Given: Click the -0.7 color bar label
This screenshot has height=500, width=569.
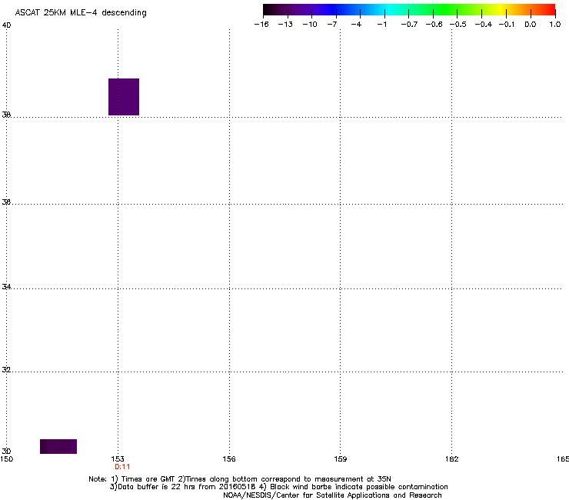Looking at the screenshot, I should point(409,25).
